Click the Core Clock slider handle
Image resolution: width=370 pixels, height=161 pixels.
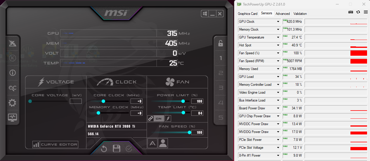click(x=103, y=101)
